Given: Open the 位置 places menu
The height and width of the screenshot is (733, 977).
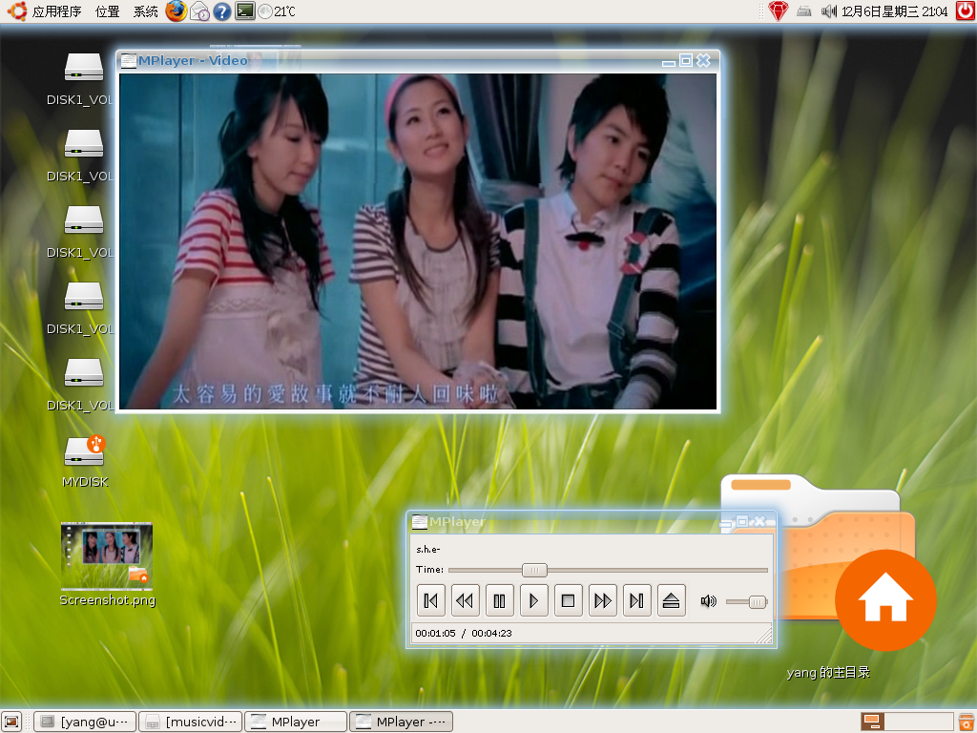Looking at the screenshot, I should (x=107, y=11).
